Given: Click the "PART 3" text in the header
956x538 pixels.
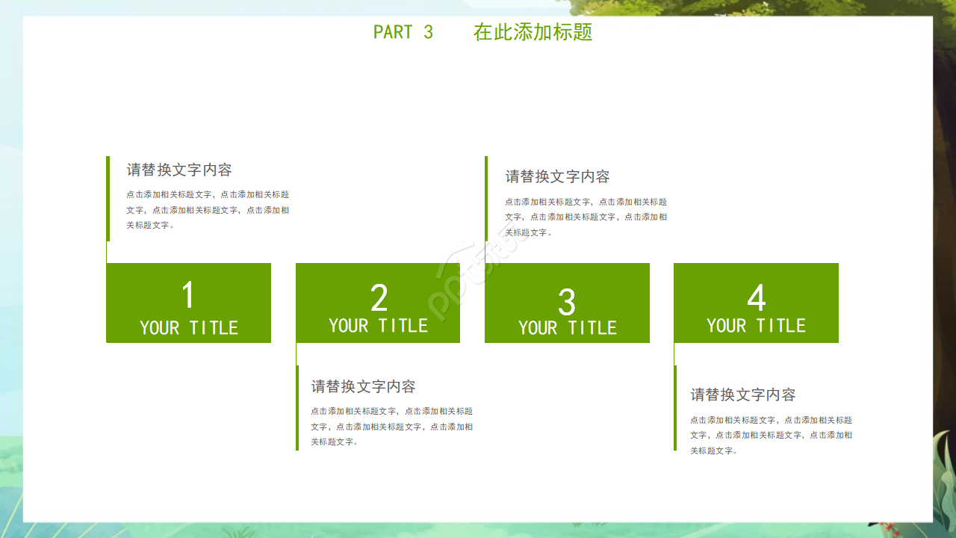Looking at the screenshot, I should (x=403, y=32).
